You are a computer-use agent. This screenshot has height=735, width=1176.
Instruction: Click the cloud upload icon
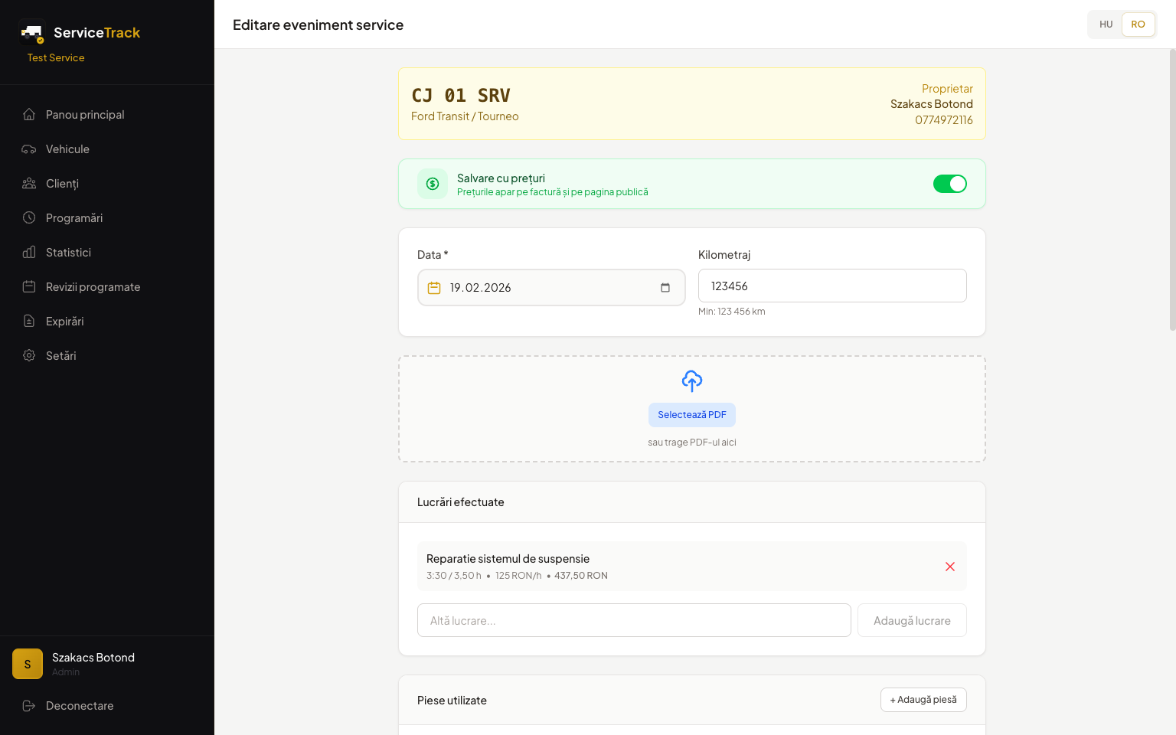coord(691,381)
